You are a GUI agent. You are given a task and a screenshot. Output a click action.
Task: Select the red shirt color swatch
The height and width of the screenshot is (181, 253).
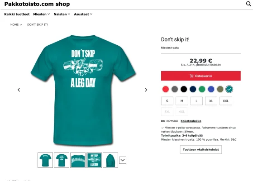[x=166, y=89]
